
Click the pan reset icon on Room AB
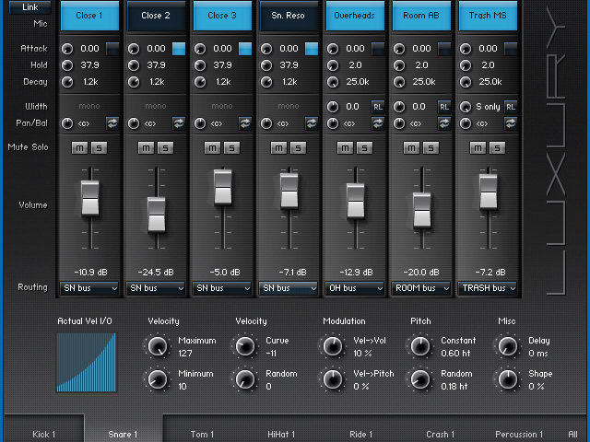(444, 122)
